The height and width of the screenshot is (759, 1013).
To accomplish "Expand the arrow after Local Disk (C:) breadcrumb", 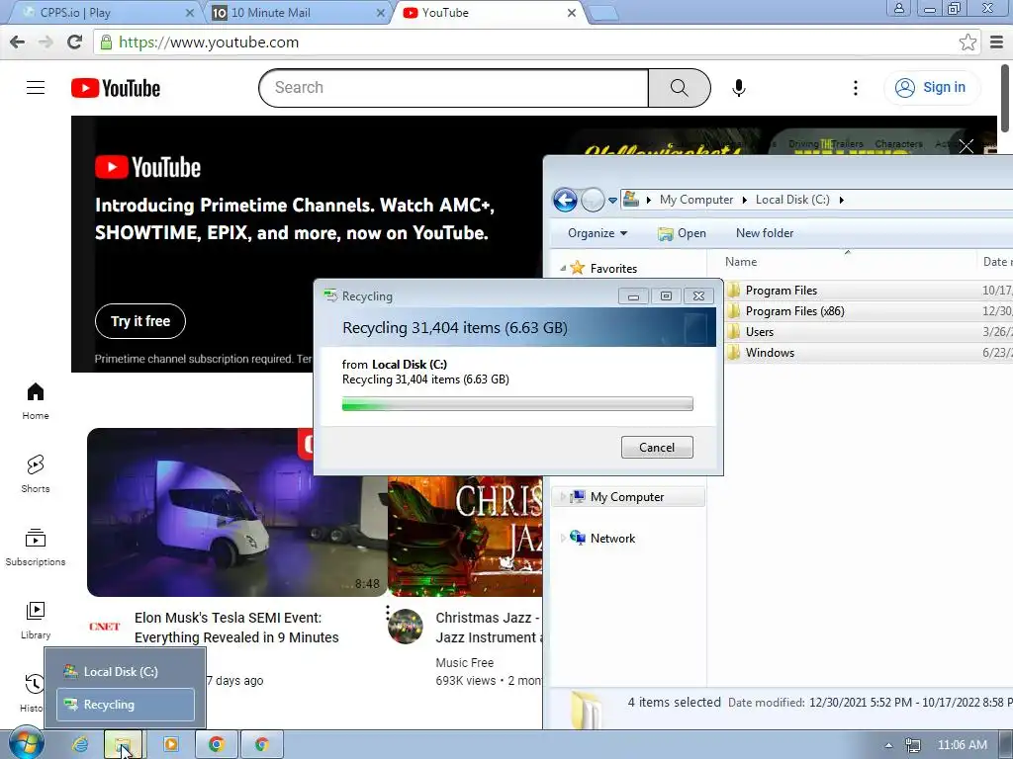I will (841, 200).
